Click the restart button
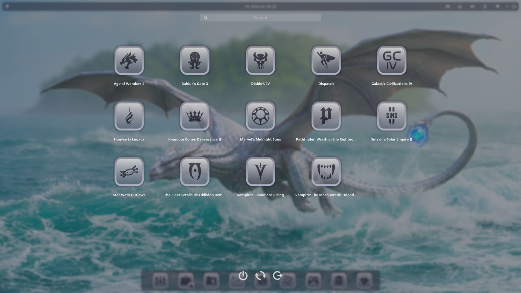 260,276
